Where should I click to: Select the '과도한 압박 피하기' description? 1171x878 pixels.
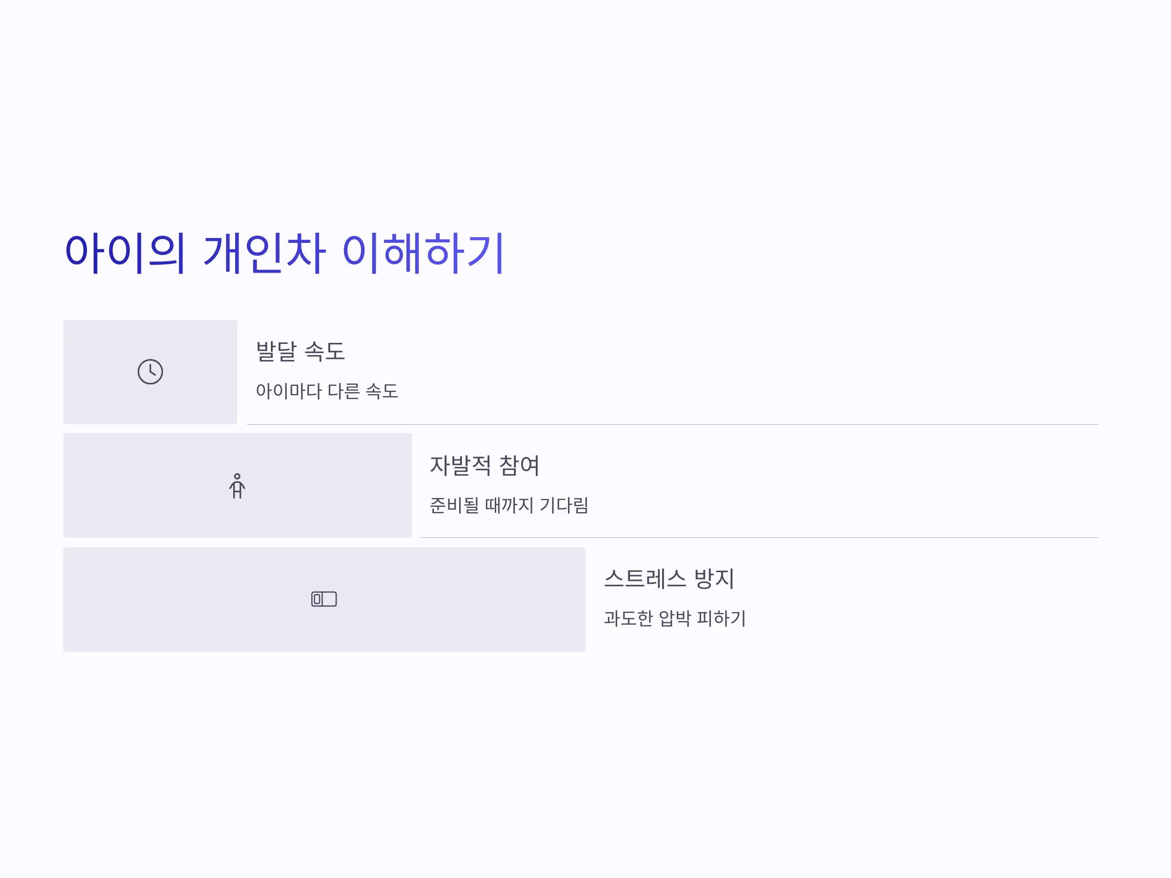pyautogui.click(x=675, y=618)
